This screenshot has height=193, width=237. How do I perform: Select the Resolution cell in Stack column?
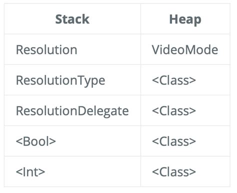(x=72, y=49)
